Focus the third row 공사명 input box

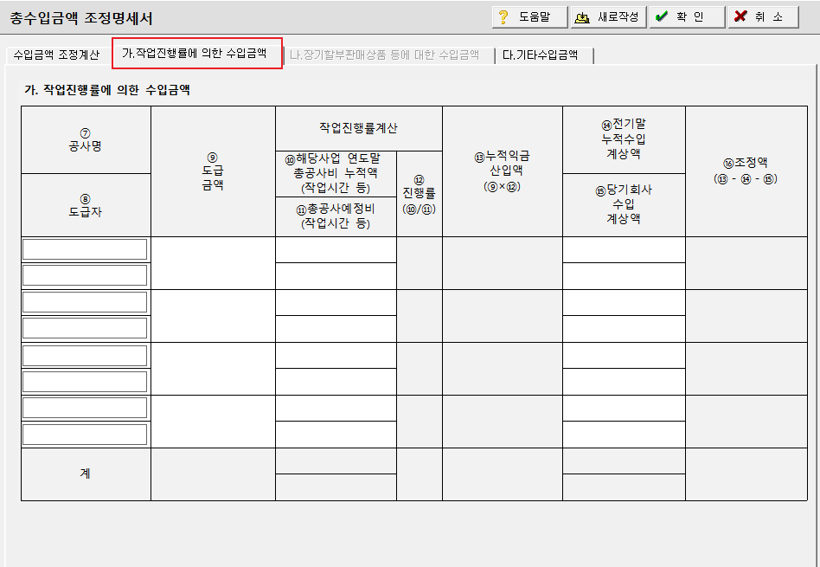85,356
